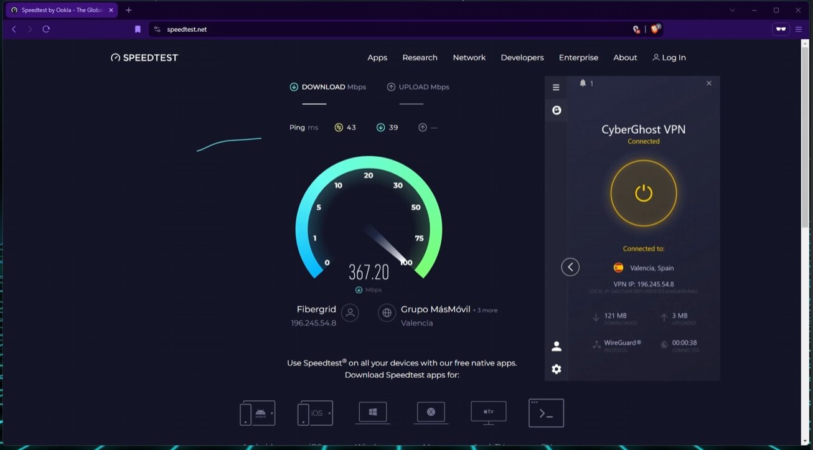Click the Connected status text in CyberGhost
Viewport: 813px width, 450px height.
[643, 141]
